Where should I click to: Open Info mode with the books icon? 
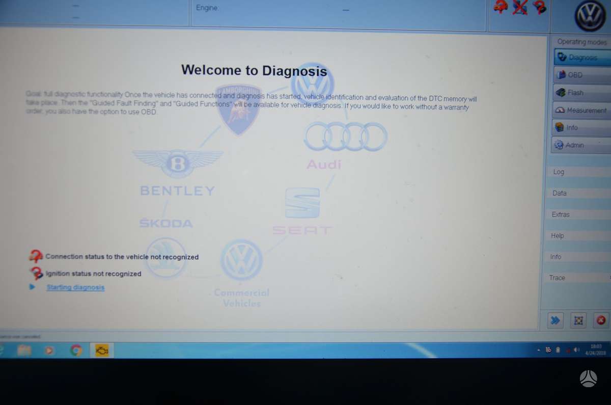tap(581, 127)
